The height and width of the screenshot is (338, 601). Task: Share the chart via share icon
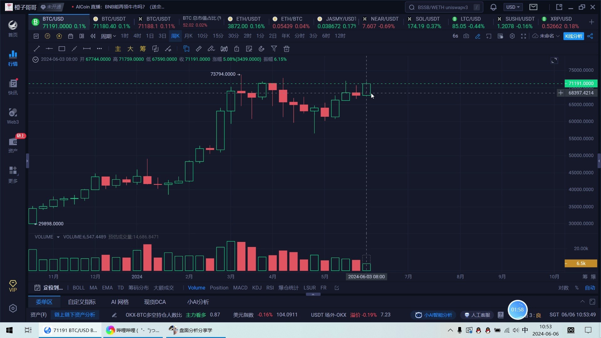[590, 36]
